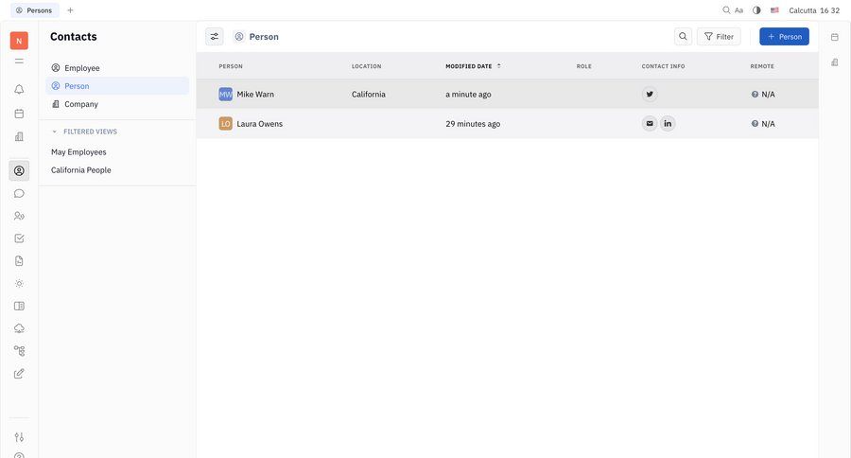Screen dimensions: 851x458
Task: Open the chat bubble app
Action: coord(19,193)
